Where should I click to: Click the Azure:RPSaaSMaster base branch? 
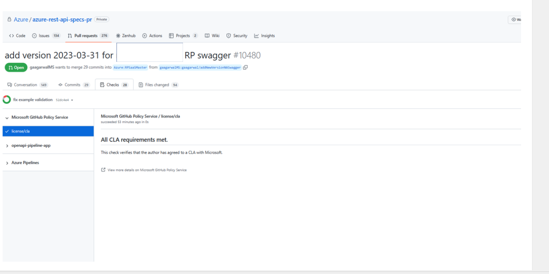click(130, 67)
